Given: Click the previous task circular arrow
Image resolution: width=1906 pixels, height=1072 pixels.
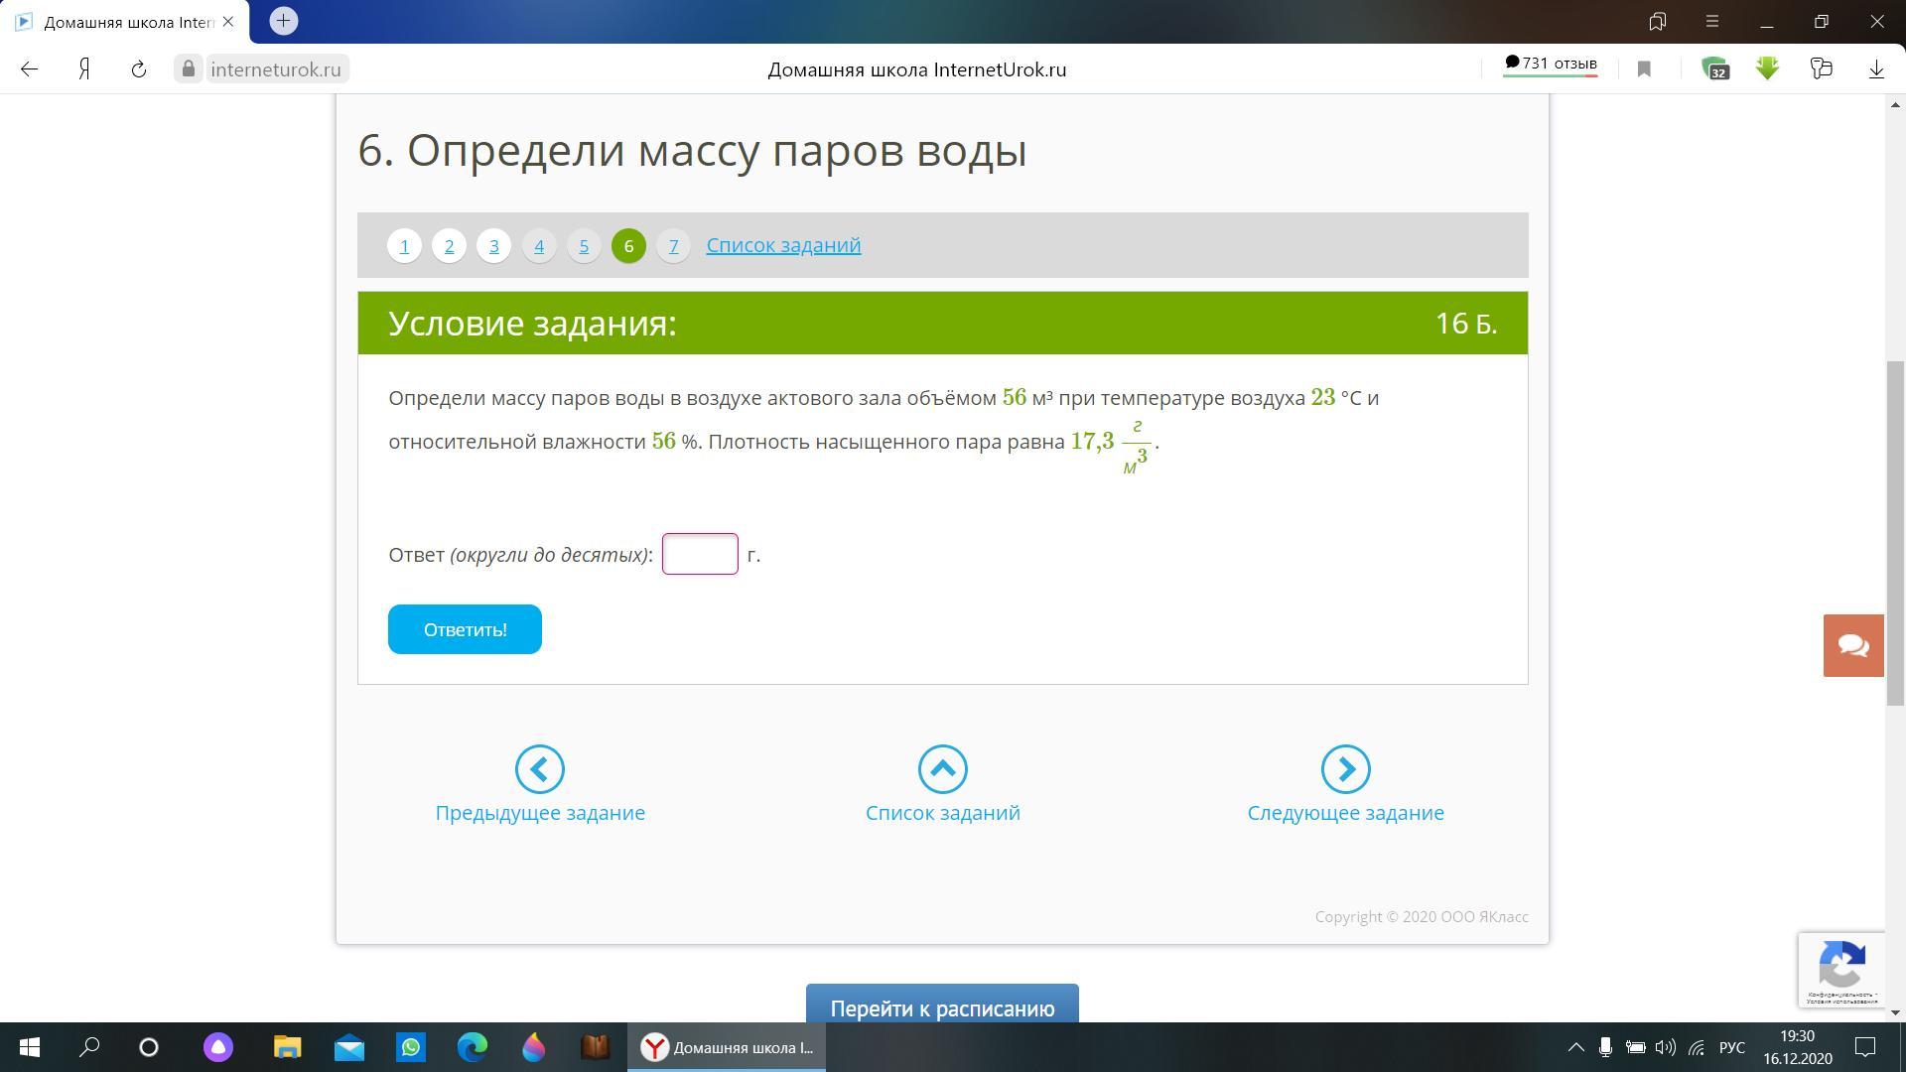Looking at the screenshot, I should click(539, 769).
